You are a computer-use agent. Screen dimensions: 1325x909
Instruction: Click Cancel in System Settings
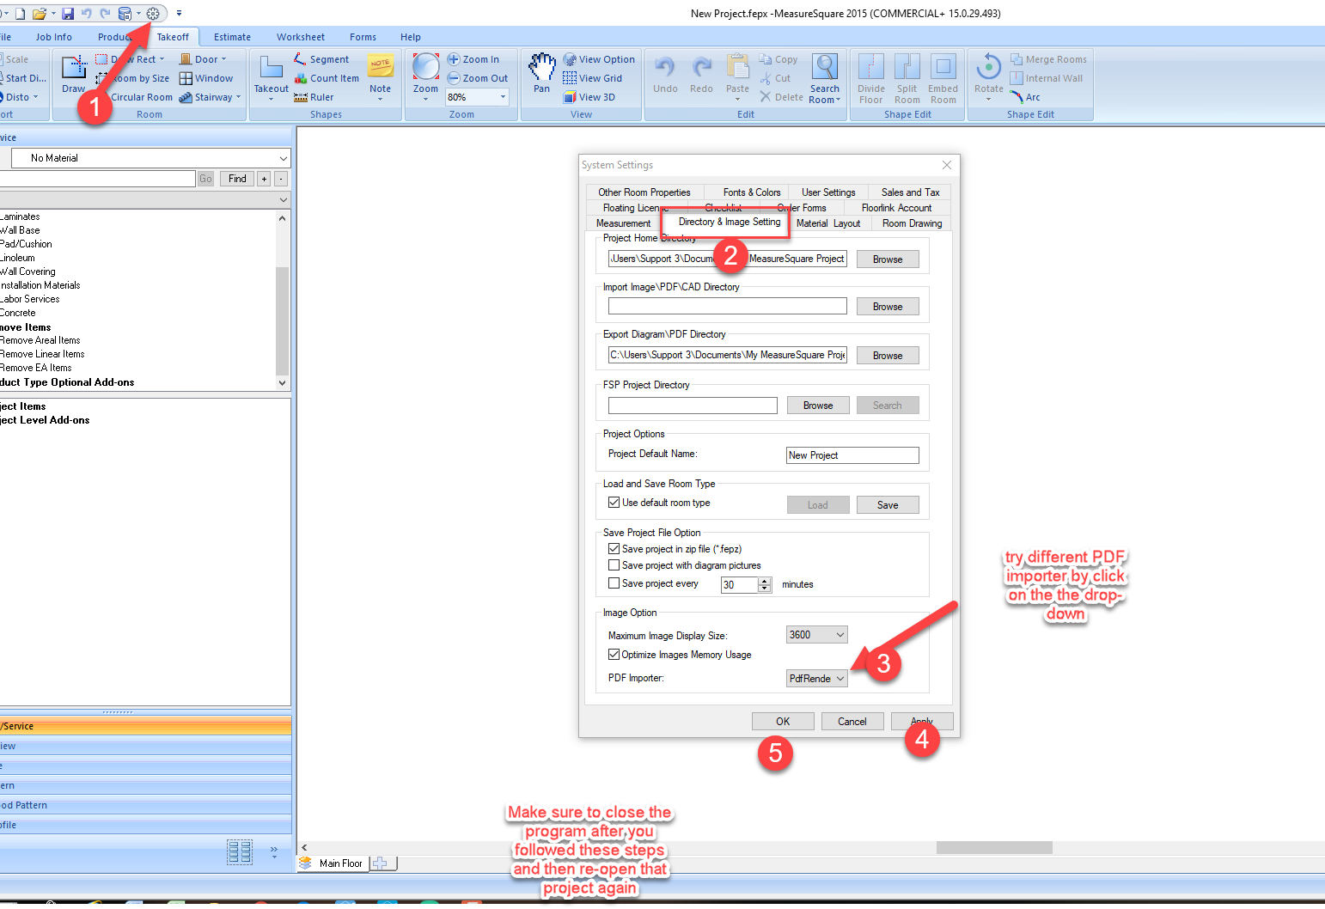pos(852,722)
